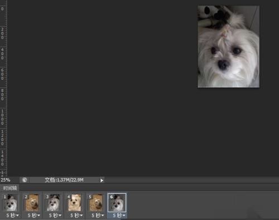Screen dimensions: 279x220
Task: Click the dog photo on the canvas
Action: click(228, 46)
